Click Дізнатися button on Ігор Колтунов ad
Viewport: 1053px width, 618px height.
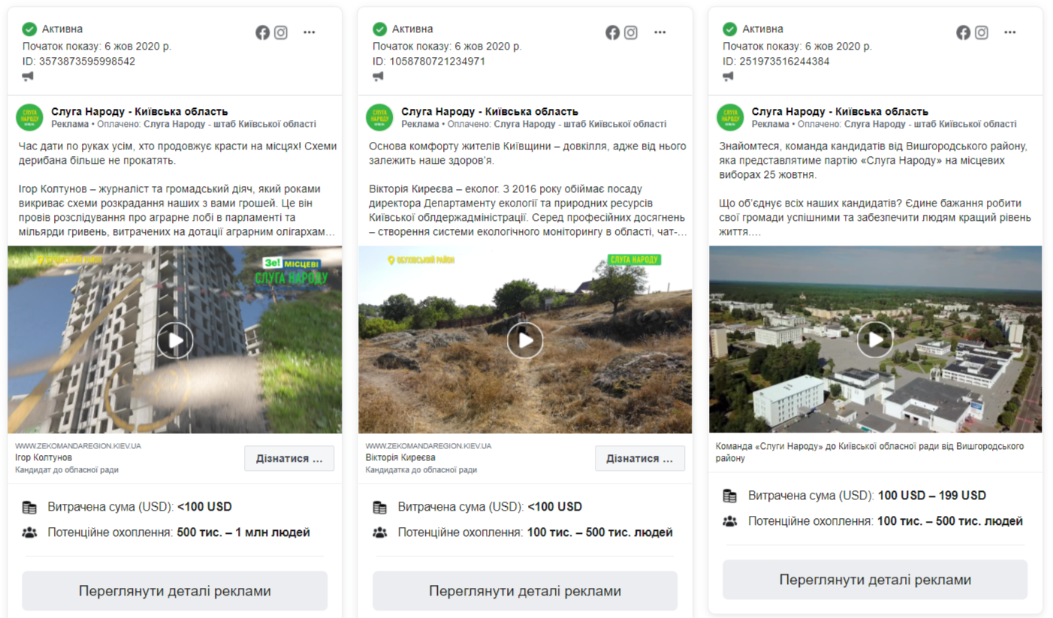click(289, 458)
